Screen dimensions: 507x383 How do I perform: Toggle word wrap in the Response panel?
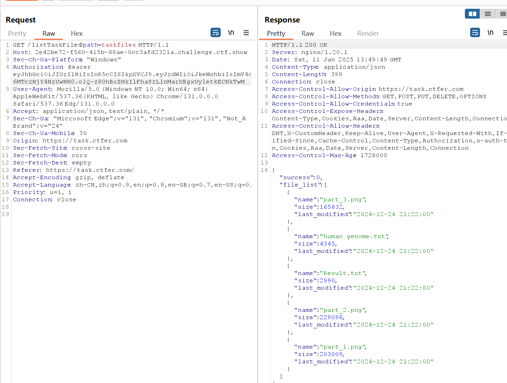pos(475,33)
